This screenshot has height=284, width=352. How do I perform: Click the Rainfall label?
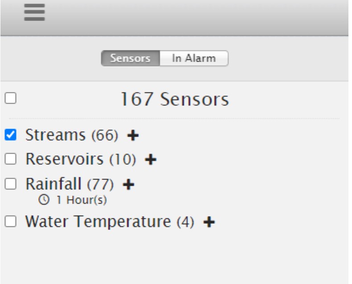[54, 184]
